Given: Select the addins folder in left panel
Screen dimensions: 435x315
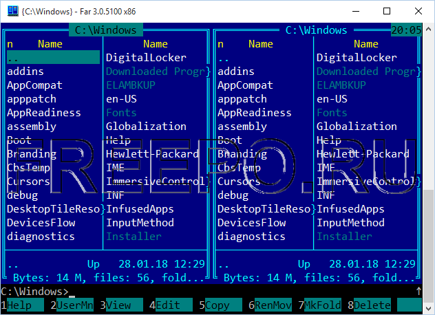Looking at the screenshot, I should click(x=25, y=72).
